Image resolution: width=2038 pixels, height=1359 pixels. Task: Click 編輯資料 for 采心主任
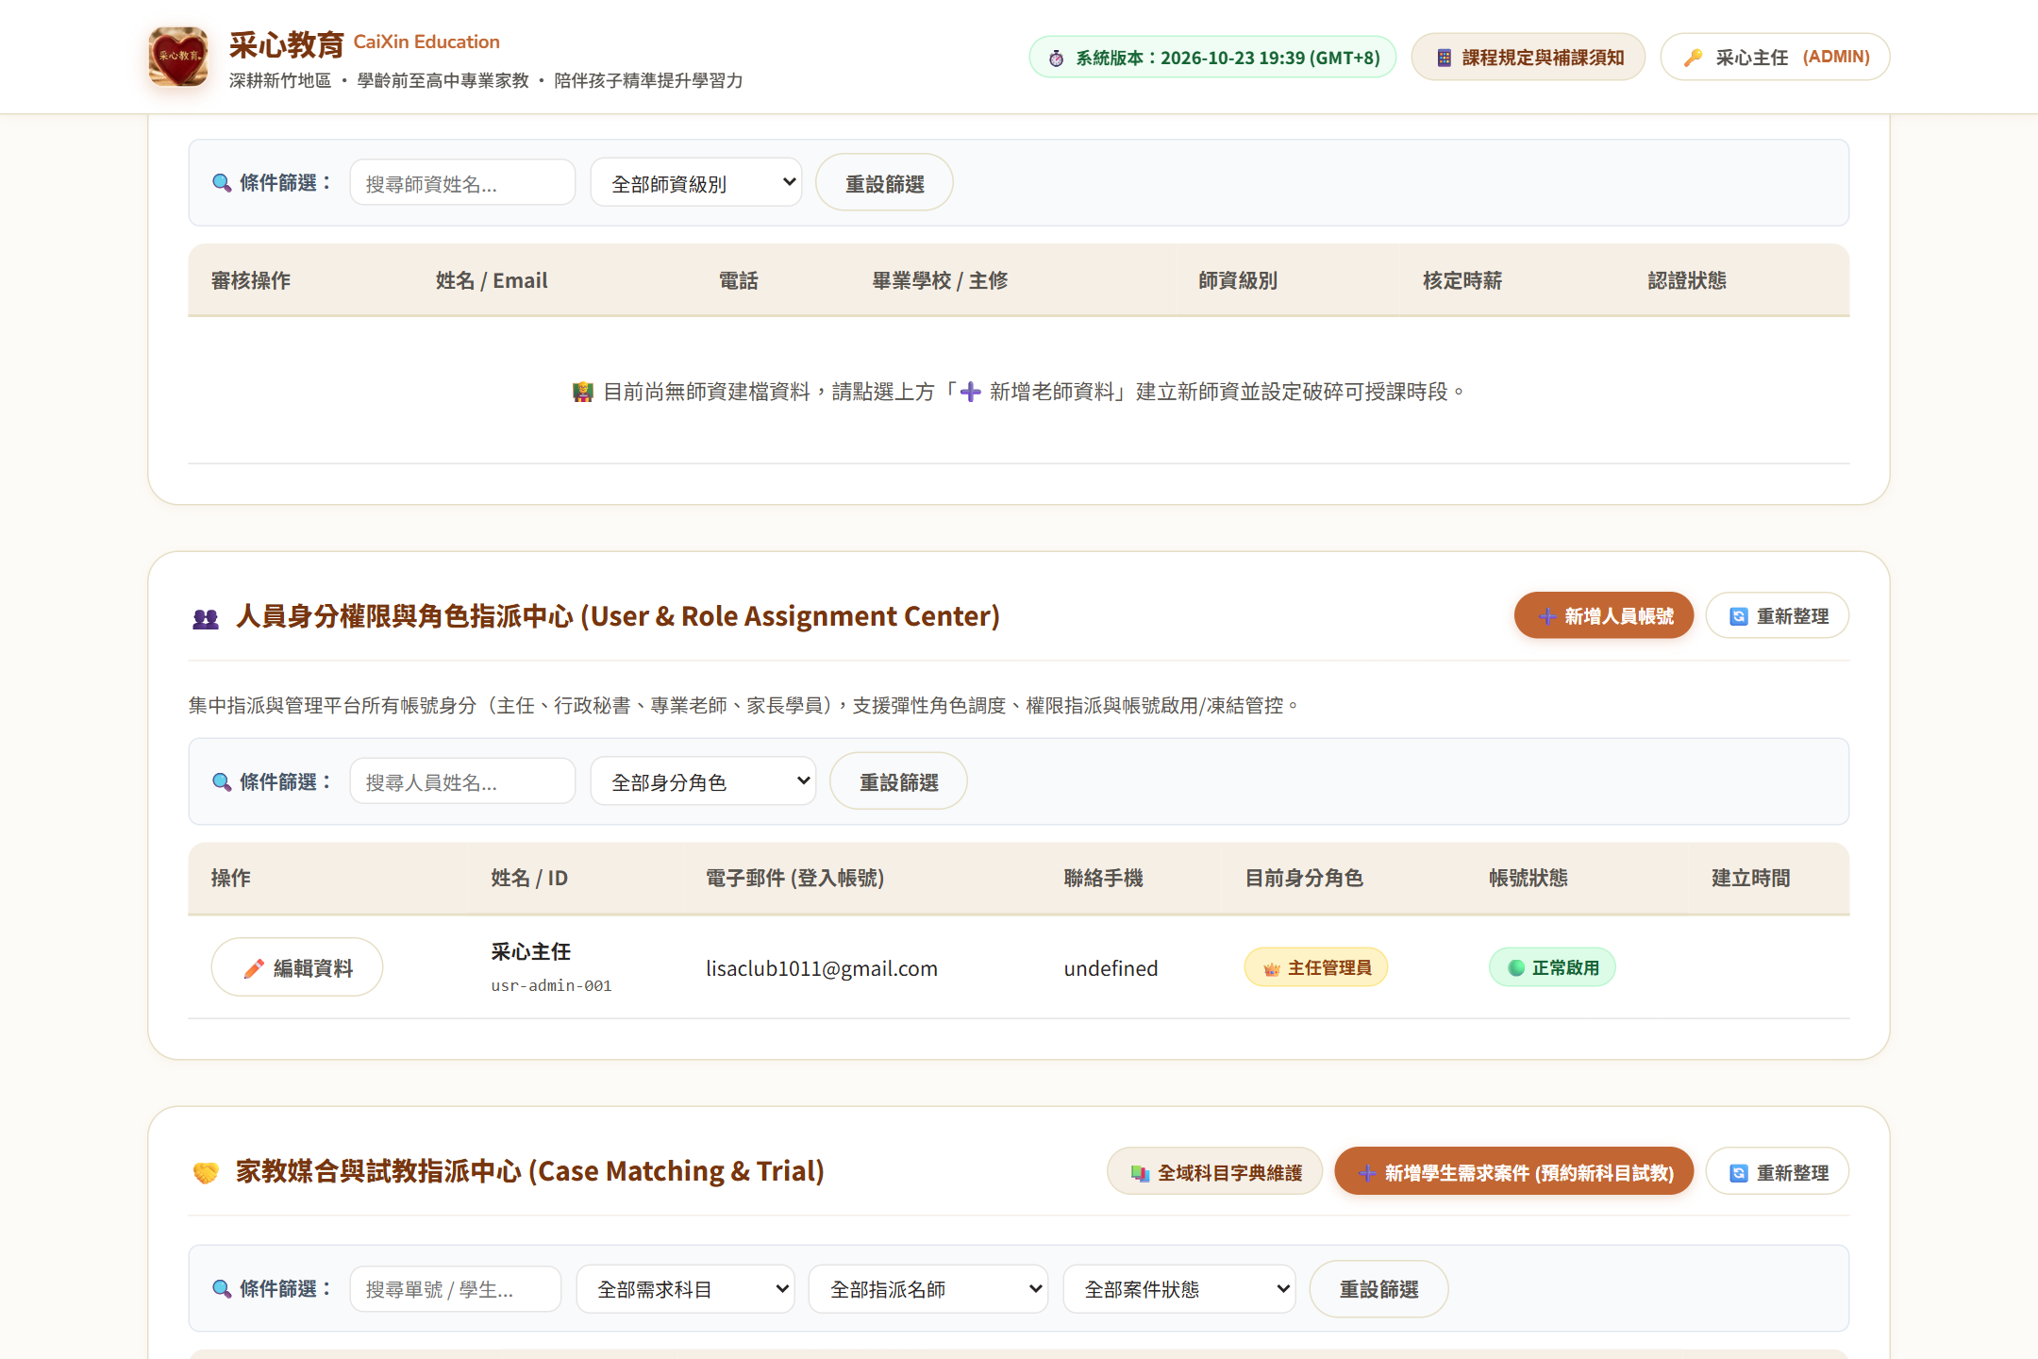(297, 967)
